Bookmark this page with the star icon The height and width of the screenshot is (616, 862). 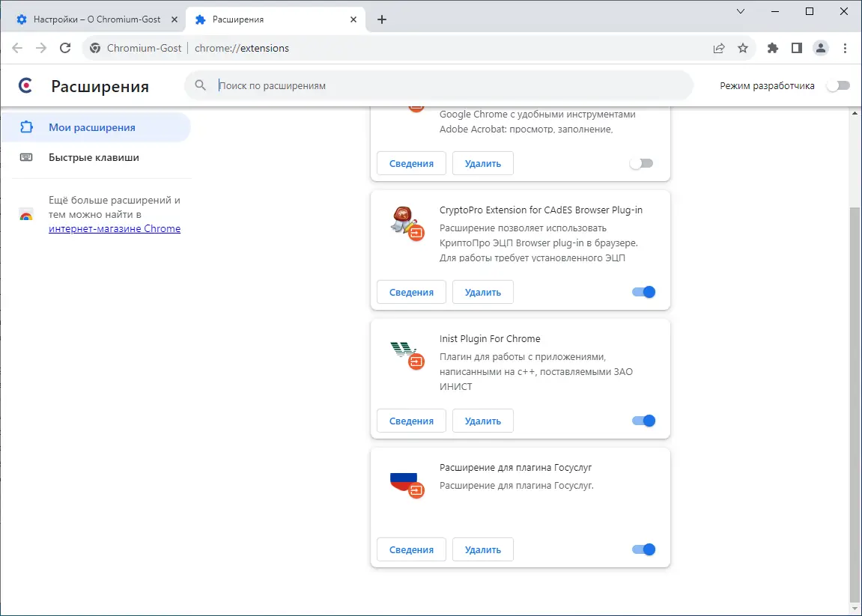click(743, 48)
